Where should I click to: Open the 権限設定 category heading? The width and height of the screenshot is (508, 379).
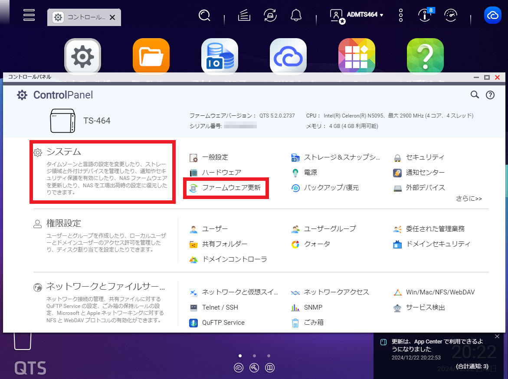[x=63, y=223]
